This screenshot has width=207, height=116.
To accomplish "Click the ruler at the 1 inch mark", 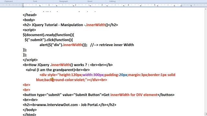I will (x=49, y=5).
